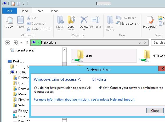
Task: Click the Rename icon in Organize group
Action: pos(95,20)
